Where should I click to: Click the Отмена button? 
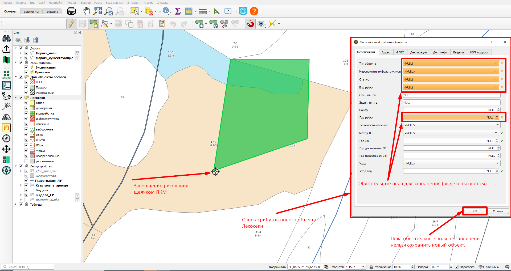point(498,211)
